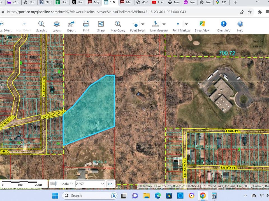This screenshot has width=269, height=201.
Task: Expand the Point Select dropdown arrow
Action: tap(143, 24)
